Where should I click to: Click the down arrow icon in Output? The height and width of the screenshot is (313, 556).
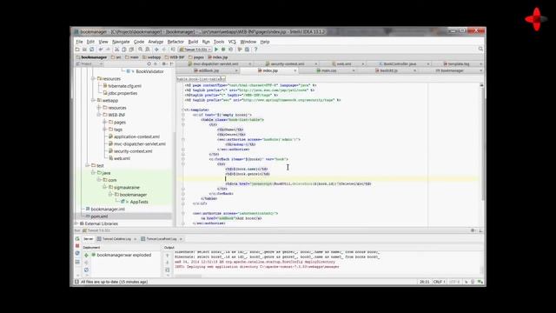(x=168, y=263)
